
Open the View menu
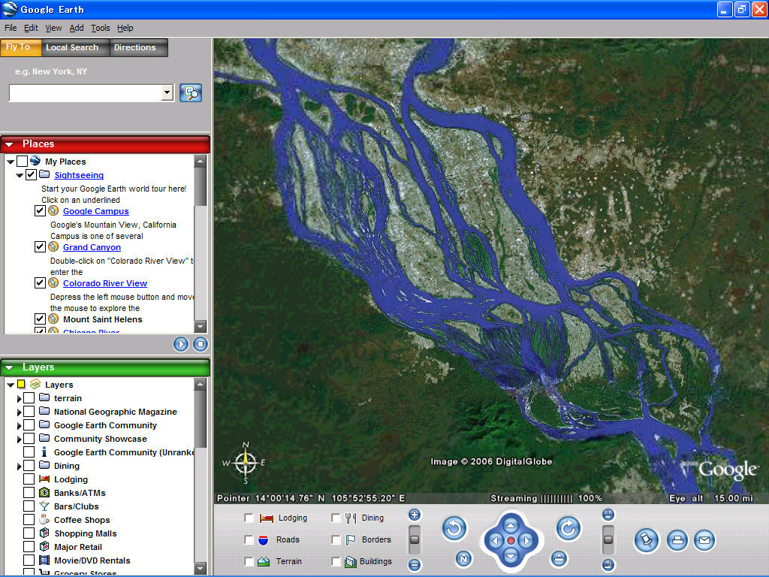tap(53, 28)
